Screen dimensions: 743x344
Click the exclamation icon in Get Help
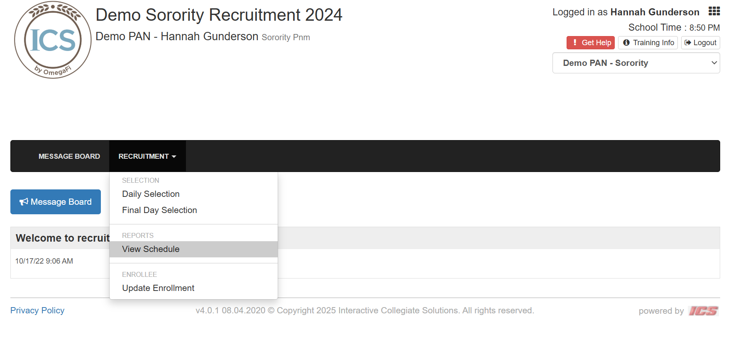tap(575, 42)
